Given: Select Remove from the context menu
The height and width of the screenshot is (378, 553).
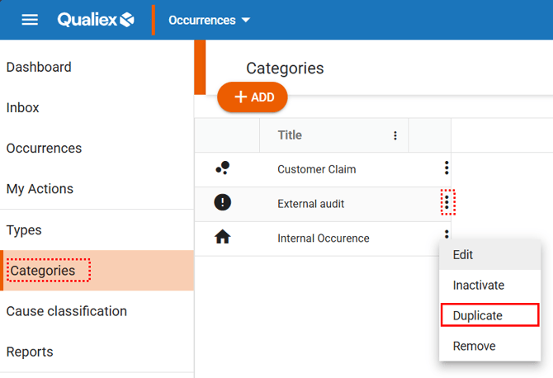Looking at the screenshot, I should coord(474,346).
